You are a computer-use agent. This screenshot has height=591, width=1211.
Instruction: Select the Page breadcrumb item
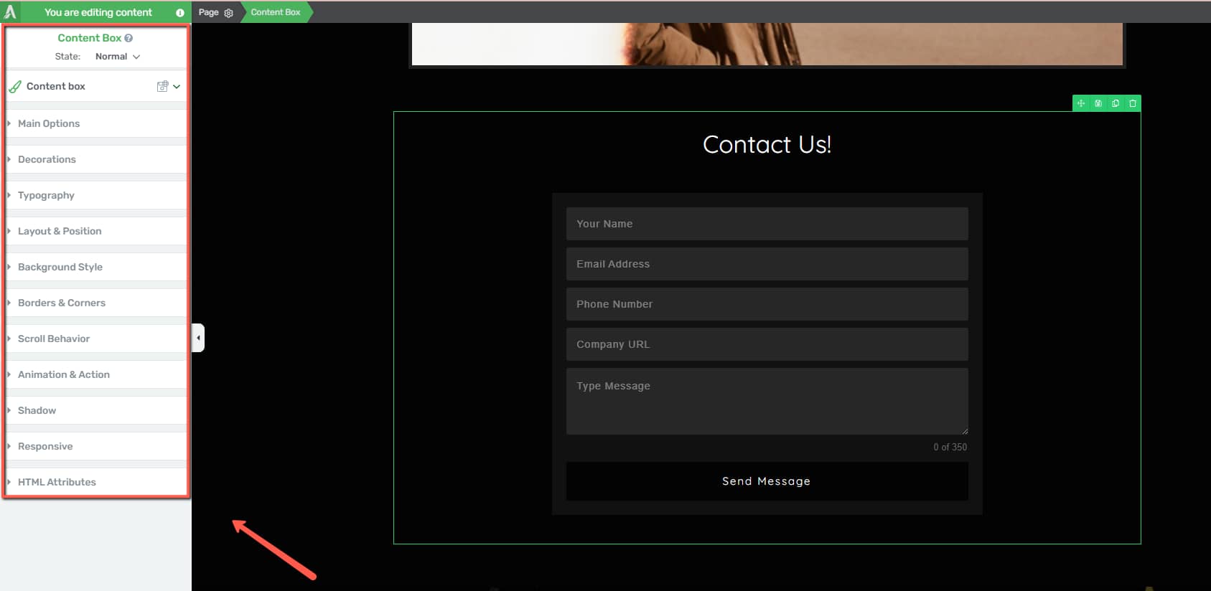tap(208, 12)
